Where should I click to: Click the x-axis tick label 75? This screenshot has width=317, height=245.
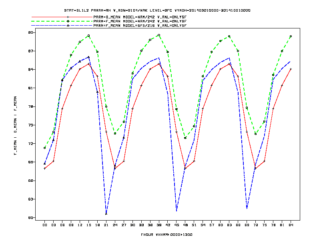(265, 225)
